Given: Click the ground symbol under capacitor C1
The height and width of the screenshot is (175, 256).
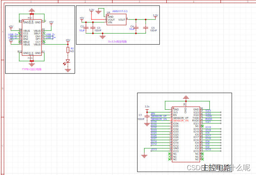Looking at the screenshot, I should point(147,124).
